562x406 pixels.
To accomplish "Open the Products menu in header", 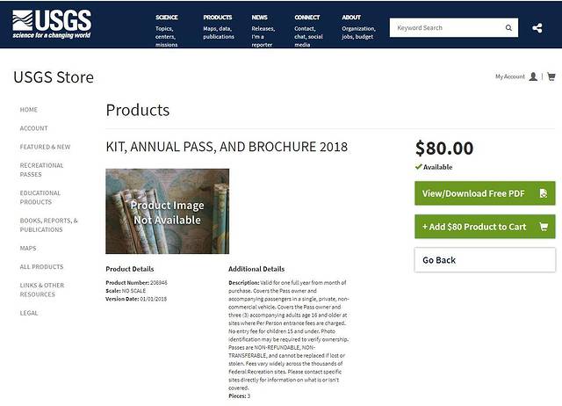I will (x=218, y=18).
